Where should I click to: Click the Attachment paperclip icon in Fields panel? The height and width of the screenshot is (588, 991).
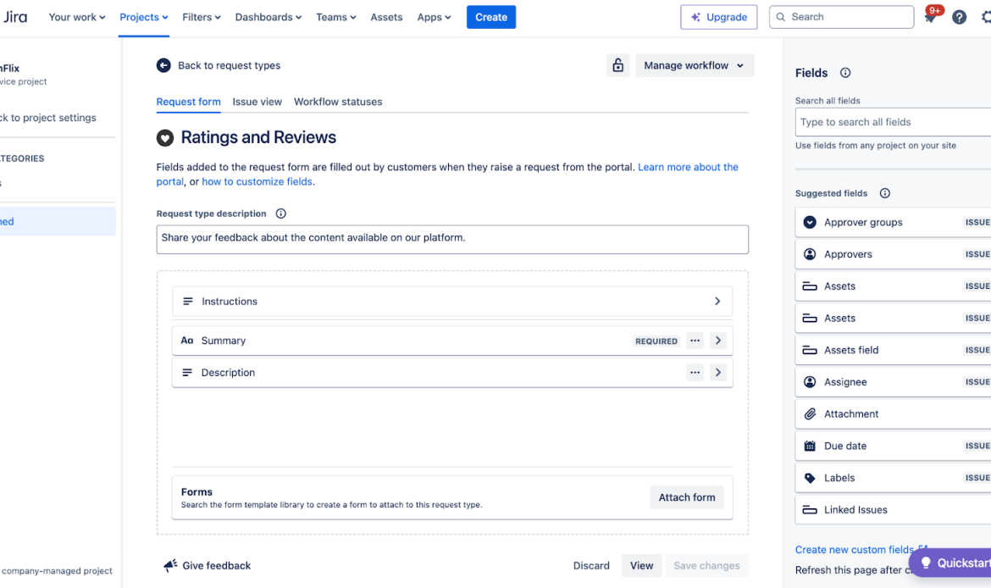tap(811, 413)
